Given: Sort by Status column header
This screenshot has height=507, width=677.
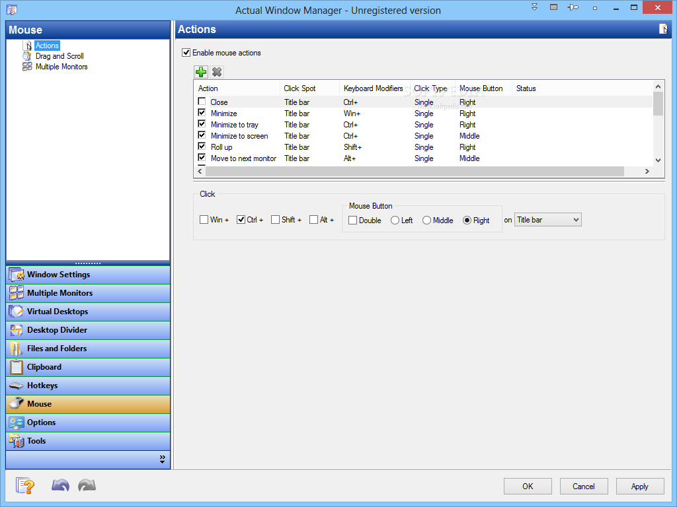Looking at the screenshot, I should 582,88.
